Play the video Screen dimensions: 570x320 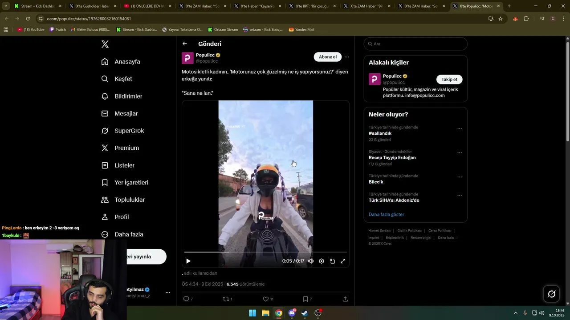(x=188, y=261)
